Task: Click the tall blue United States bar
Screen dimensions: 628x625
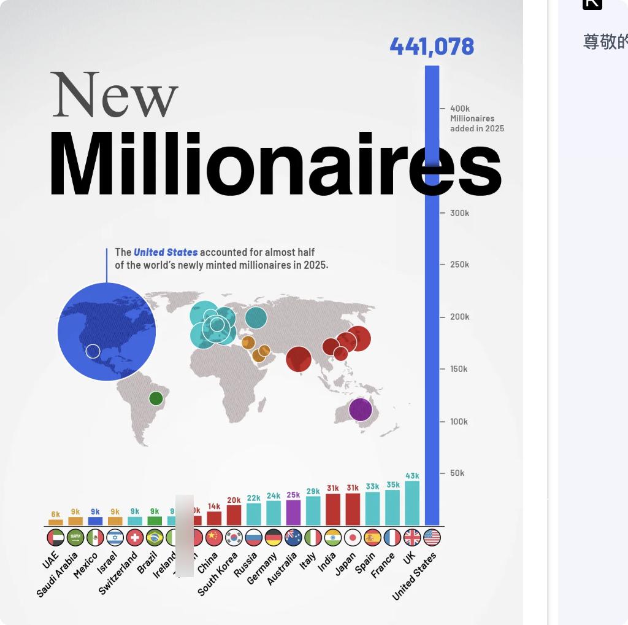Action: pos(432,295)
